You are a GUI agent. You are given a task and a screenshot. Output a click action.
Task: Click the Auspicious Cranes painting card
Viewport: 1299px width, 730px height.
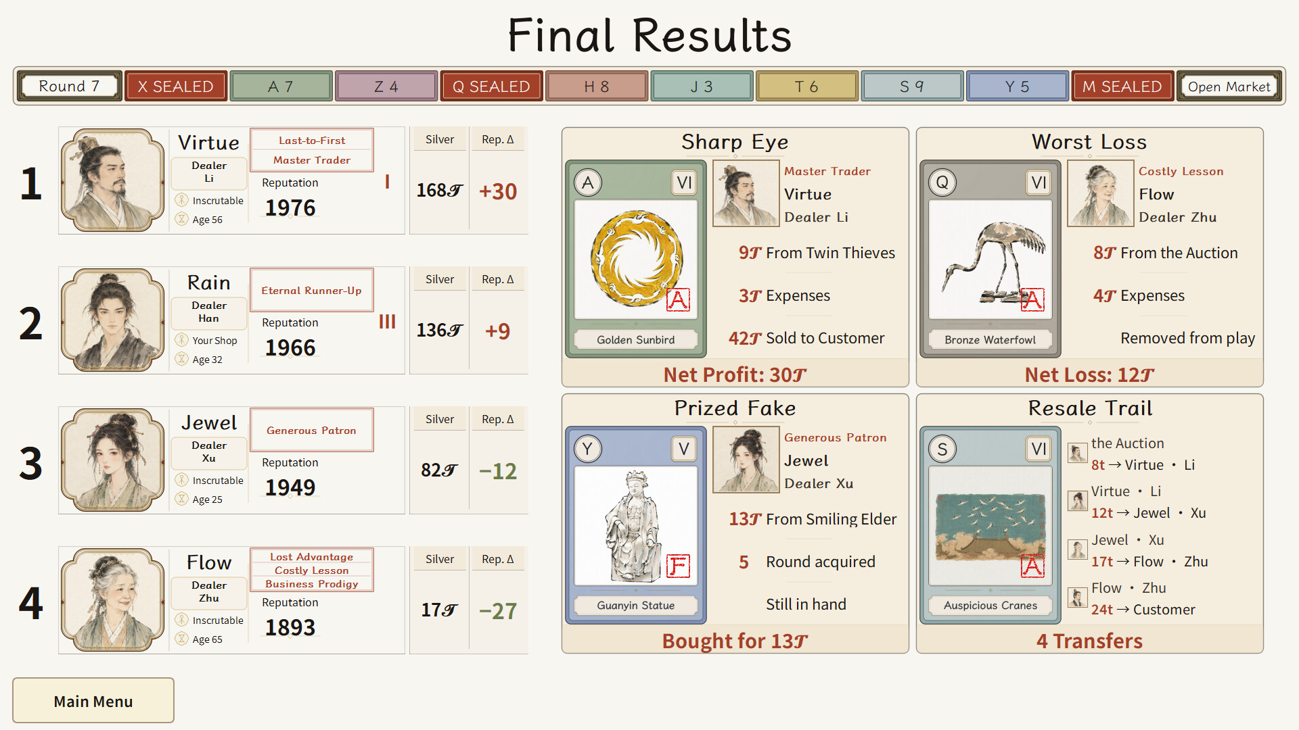990,525
